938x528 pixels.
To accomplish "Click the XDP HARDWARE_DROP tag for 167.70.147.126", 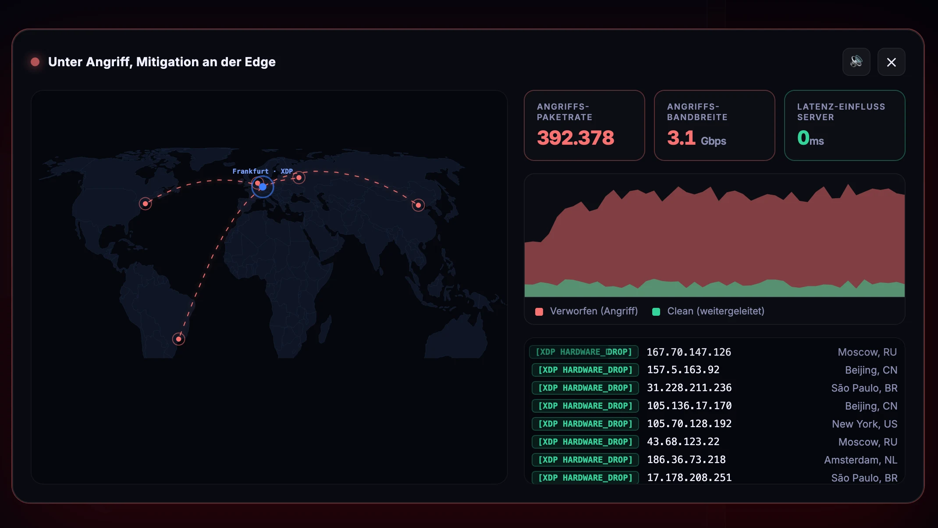I will click(x=584, y=352).
